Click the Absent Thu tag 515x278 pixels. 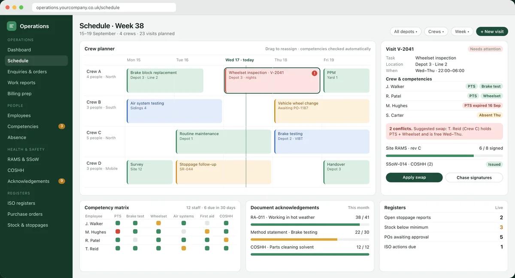point(490,115)
